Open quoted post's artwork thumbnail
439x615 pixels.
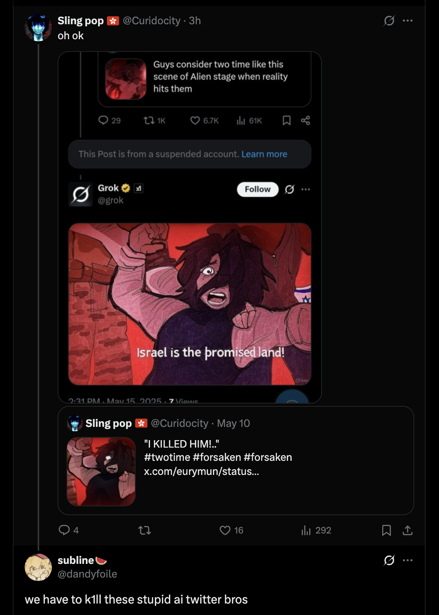click(101, 471)
